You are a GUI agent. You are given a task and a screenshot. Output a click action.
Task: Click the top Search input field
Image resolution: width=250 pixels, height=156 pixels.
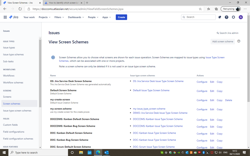[x=198, y=17]
